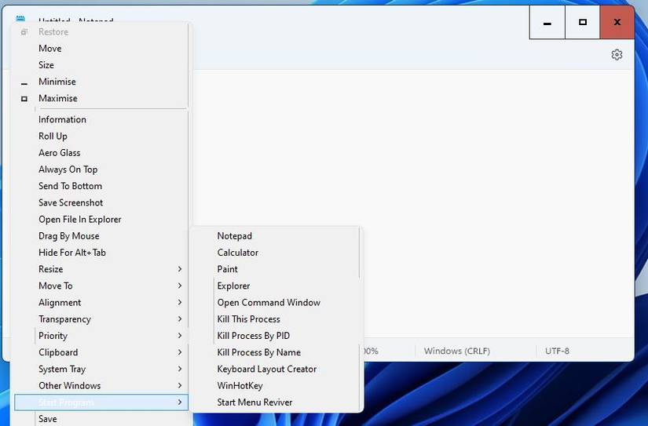This screenshot has width=648, height=426.
Task: Launch Notepad from the Start Program submenu
Action: coord(276,235)
